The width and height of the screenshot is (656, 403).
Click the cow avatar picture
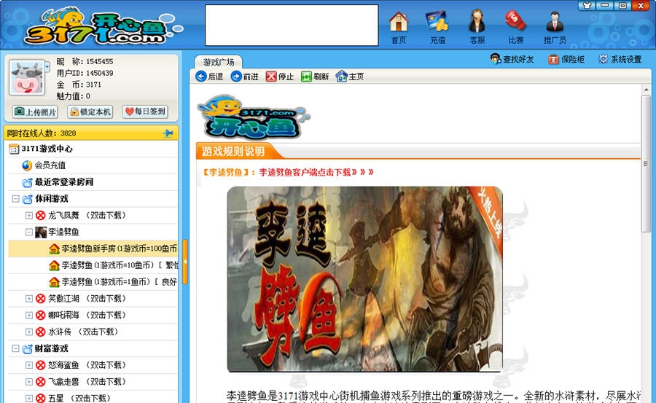click(x=27, y=78)
